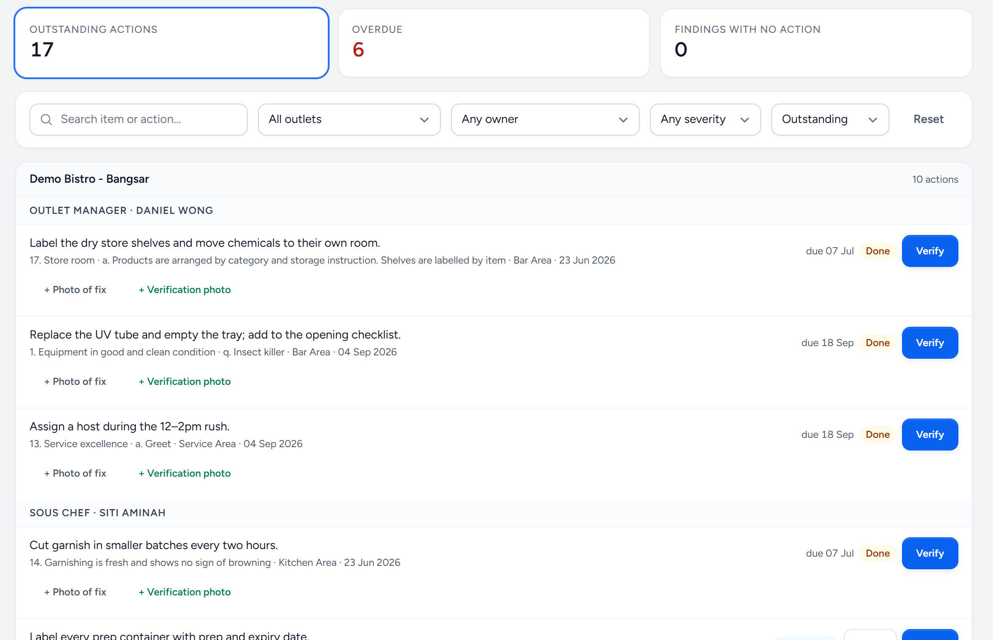Add verification photo for garnish action

tap(185, 592)
